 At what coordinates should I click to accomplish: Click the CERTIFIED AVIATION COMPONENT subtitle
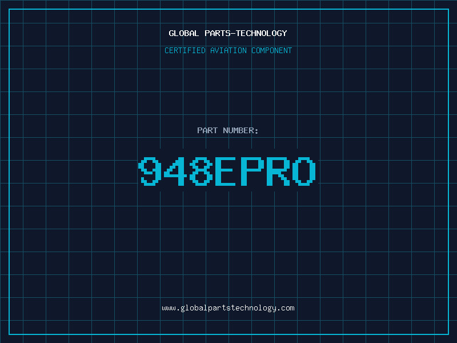pos(228,50)
